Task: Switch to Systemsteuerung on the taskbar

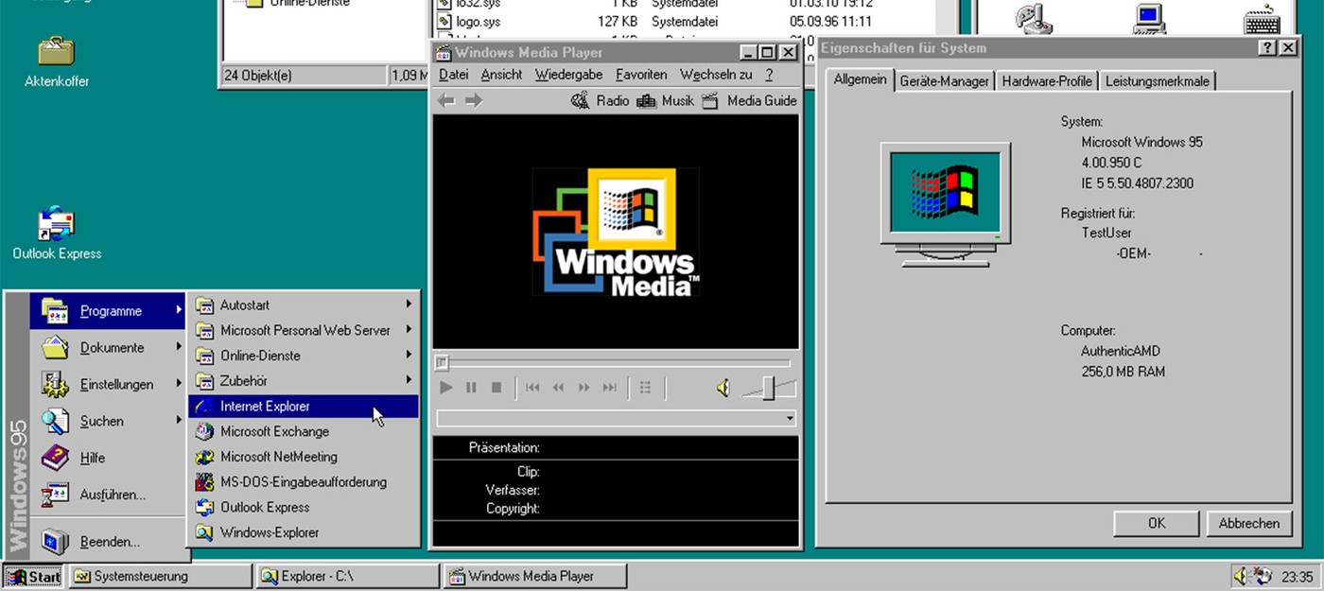Action: pos(160,576)
